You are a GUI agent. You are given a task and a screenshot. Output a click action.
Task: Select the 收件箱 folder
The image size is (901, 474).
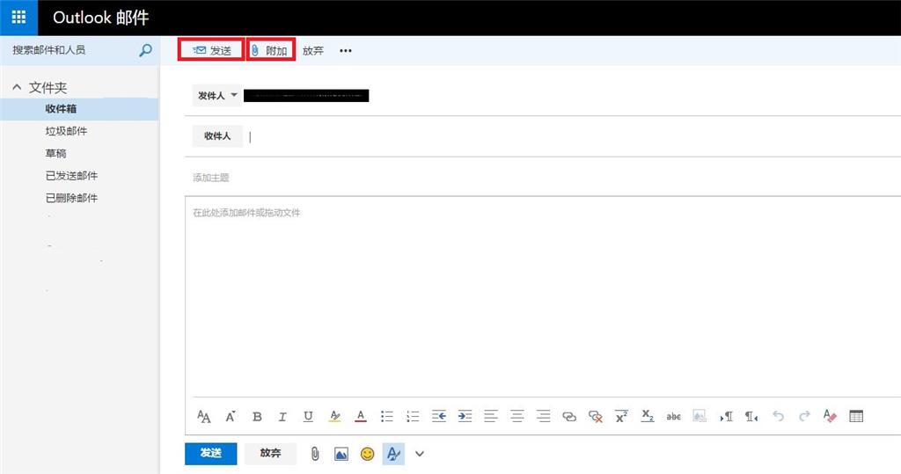[x=79, y=109]
